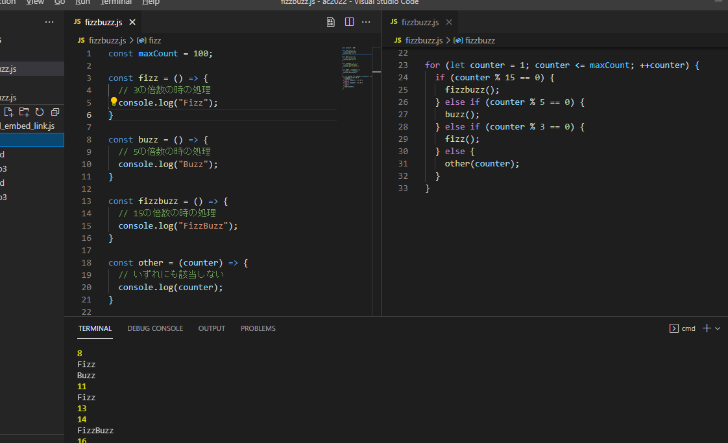Viewport: 728px width, 443px height.
Task: Close the left fizzbuzz.js tab
Action: point(132,22)
